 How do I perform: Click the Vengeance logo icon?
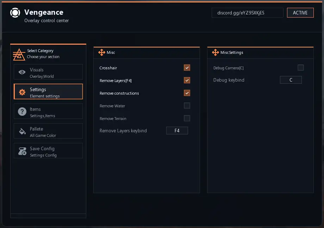click(x=15, y=13)
